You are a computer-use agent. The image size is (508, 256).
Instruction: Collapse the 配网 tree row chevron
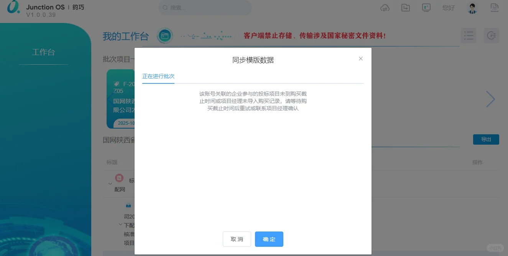[x=110, y=184]
